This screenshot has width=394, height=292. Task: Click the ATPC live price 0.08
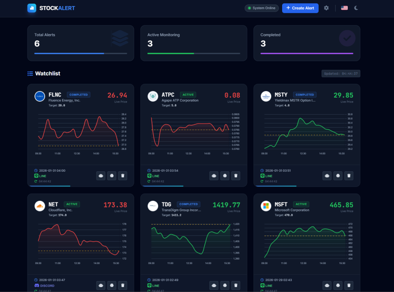[x=232, y=96]
